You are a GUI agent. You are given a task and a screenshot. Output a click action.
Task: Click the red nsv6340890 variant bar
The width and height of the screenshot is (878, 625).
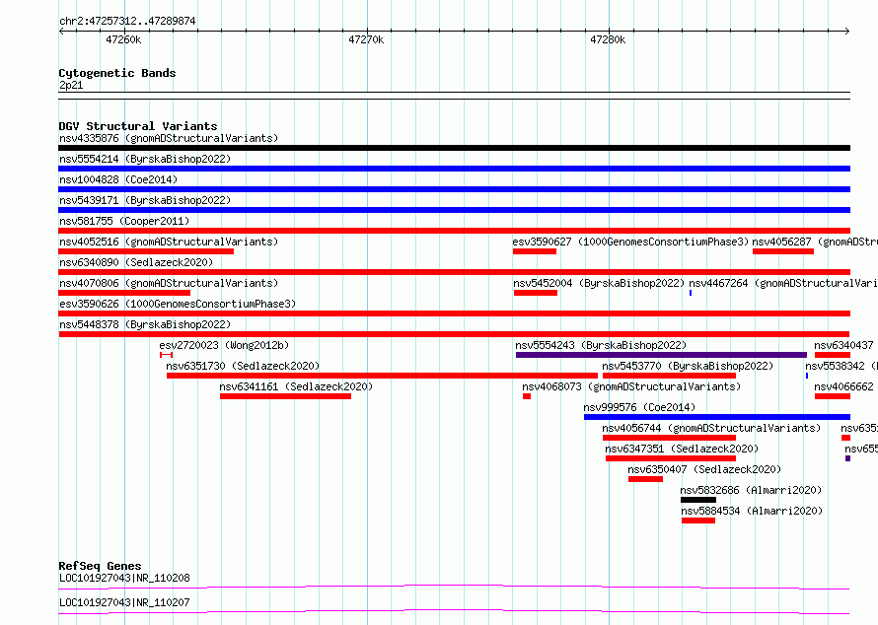[454, 272]
